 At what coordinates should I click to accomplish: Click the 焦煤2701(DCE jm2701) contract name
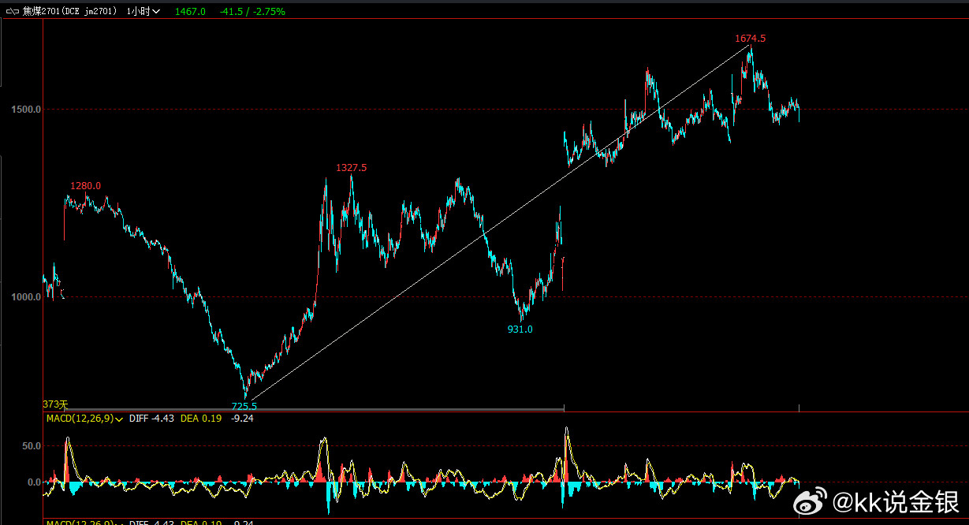[70, 12]
